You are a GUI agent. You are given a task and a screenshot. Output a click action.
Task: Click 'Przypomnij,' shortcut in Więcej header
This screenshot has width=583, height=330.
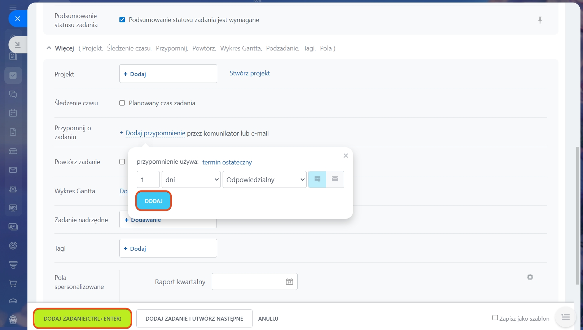172,48
